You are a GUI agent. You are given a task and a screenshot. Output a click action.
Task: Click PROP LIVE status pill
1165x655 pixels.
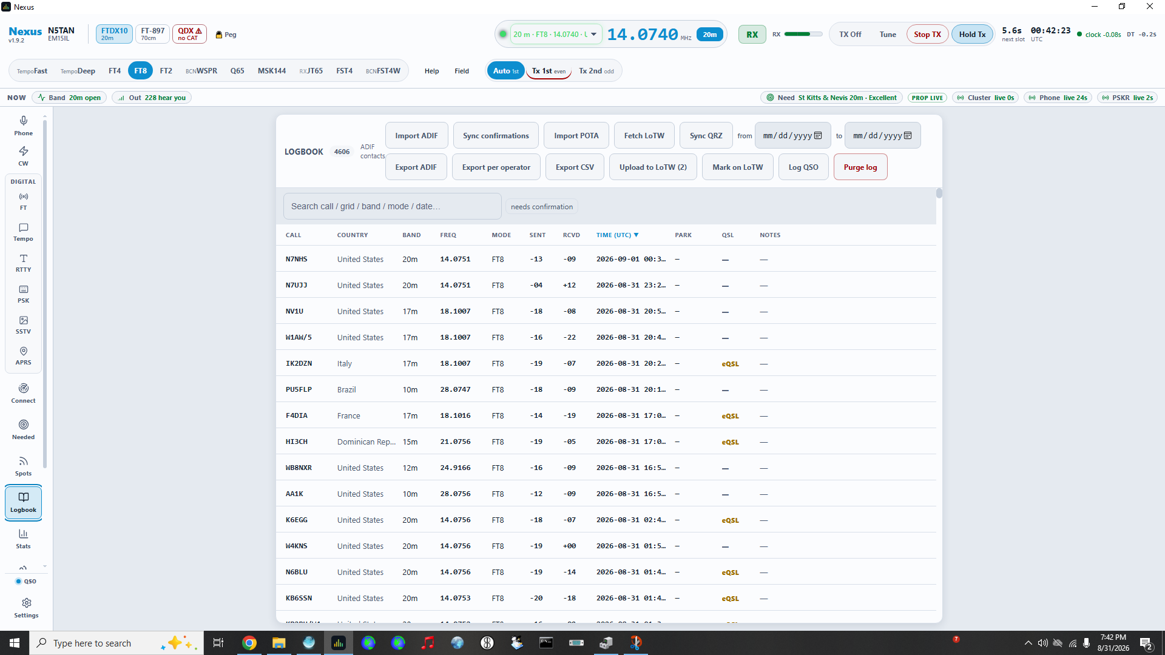927,98
